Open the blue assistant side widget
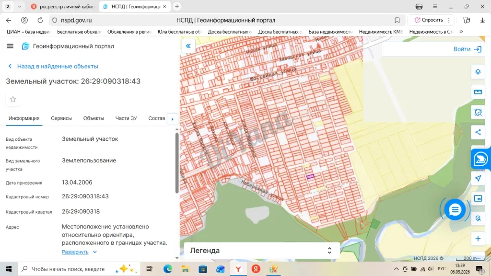491x276 pixels. [x=480, y=159]
